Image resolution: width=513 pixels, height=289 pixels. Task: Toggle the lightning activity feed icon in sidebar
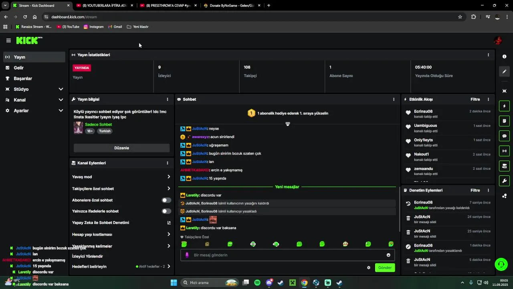click(504, 106)
